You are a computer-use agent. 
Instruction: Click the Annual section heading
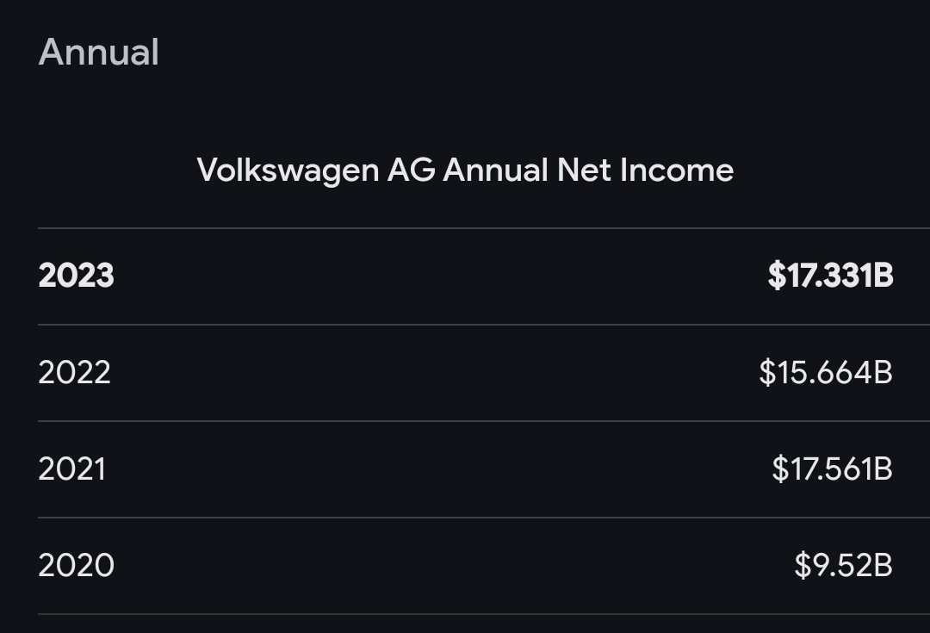[x=98, y=52]
